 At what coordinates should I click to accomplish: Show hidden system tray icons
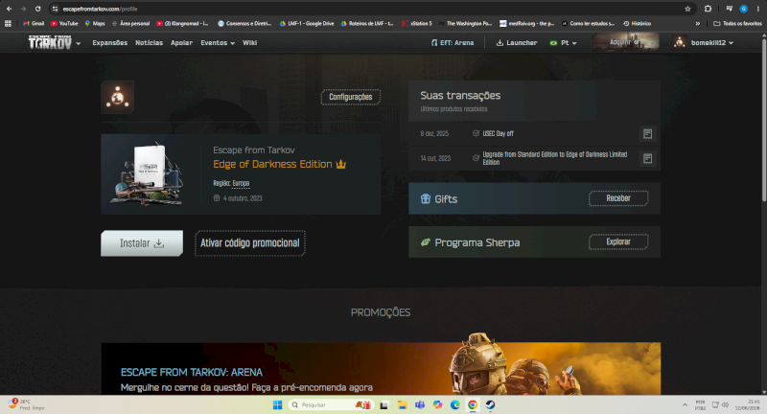point(685,404)
